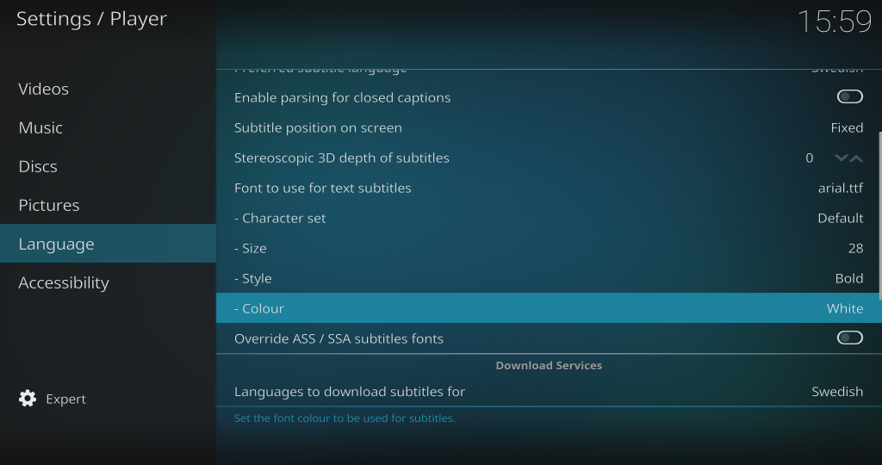
Task: Toggle parsing for closed captions
Action: click(x=849, y=97)
